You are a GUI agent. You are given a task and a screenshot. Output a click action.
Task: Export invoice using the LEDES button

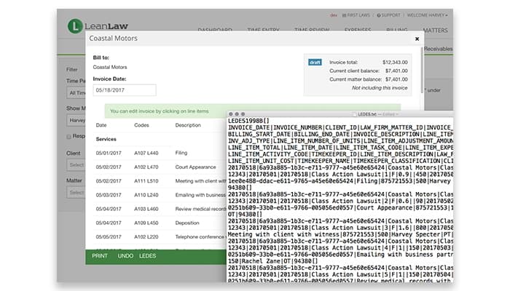tap(148, 256)
